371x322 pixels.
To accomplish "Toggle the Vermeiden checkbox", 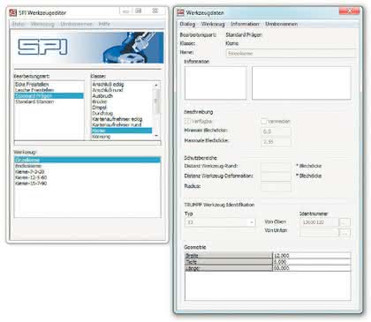I will click(x=264, y=121).
